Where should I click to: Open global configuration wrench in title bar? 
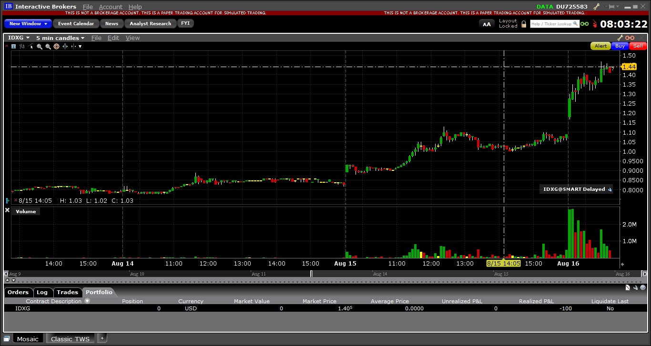click(596, 7)
